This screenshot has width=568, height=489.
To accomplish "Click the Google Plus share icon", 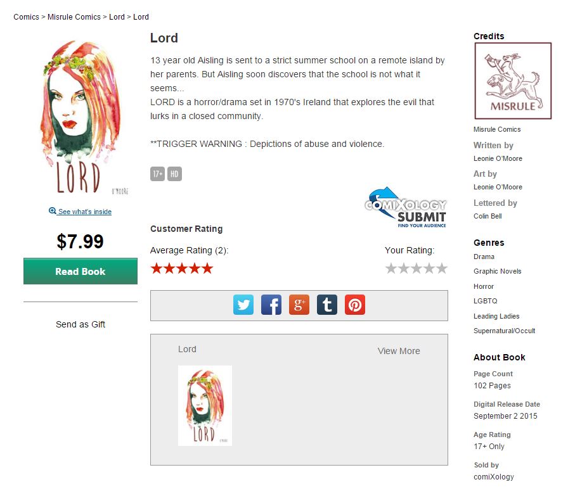I will point(299,305).
